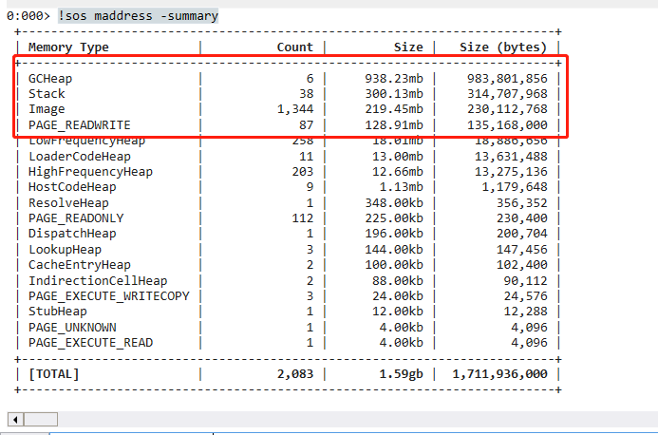
Task: Click the HostCodeHeap row label
Action: 72,187
